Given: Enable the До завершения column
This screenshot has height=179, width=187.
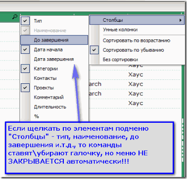Looking at the screenshot, I should [x=54, y=40].
